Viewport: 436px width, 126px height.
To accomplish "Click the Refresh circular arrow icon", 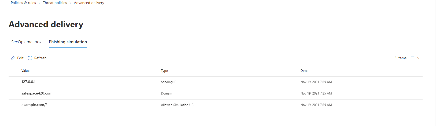I will point(30,58).
